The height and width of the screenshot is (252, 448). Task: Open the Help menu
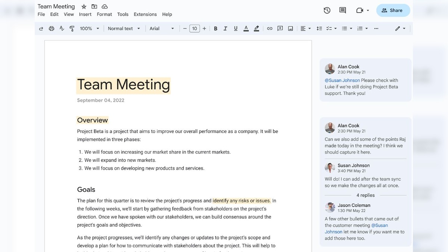(x=167, y=14)
